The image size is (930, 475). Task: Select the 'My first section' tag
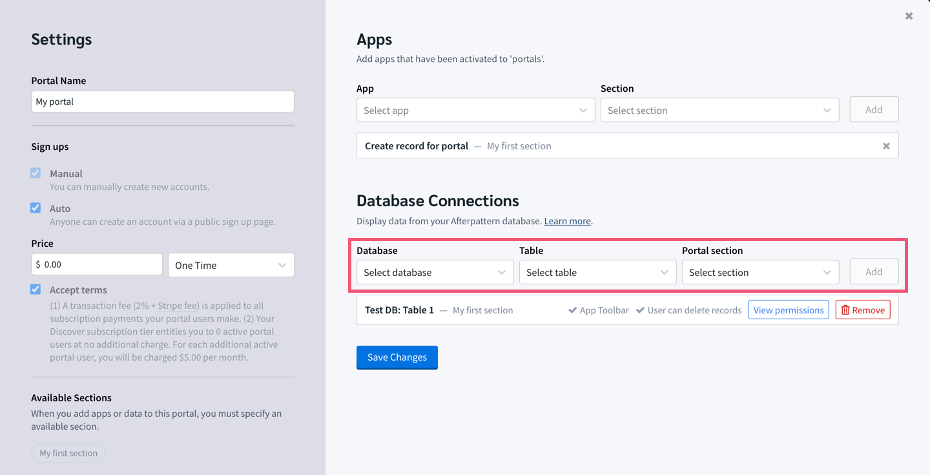pos(68,453)
